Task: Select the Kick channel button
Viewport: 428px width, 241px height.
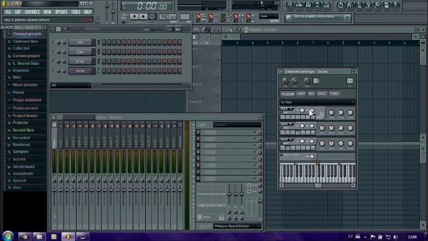Action: coord(80,42)
